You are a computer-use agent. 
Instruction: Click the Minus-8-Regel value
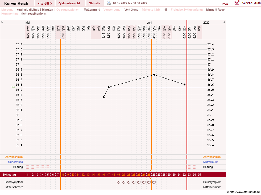point(216,10)
